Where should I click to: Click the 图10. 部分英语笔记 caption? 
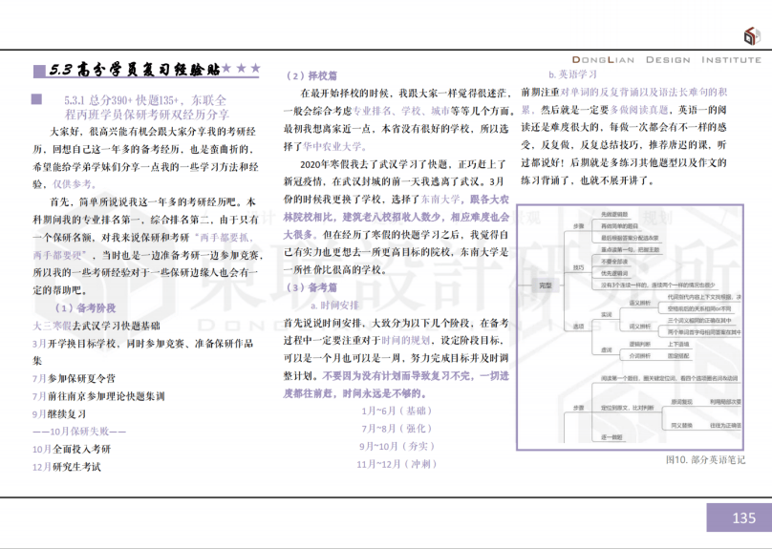704,460
